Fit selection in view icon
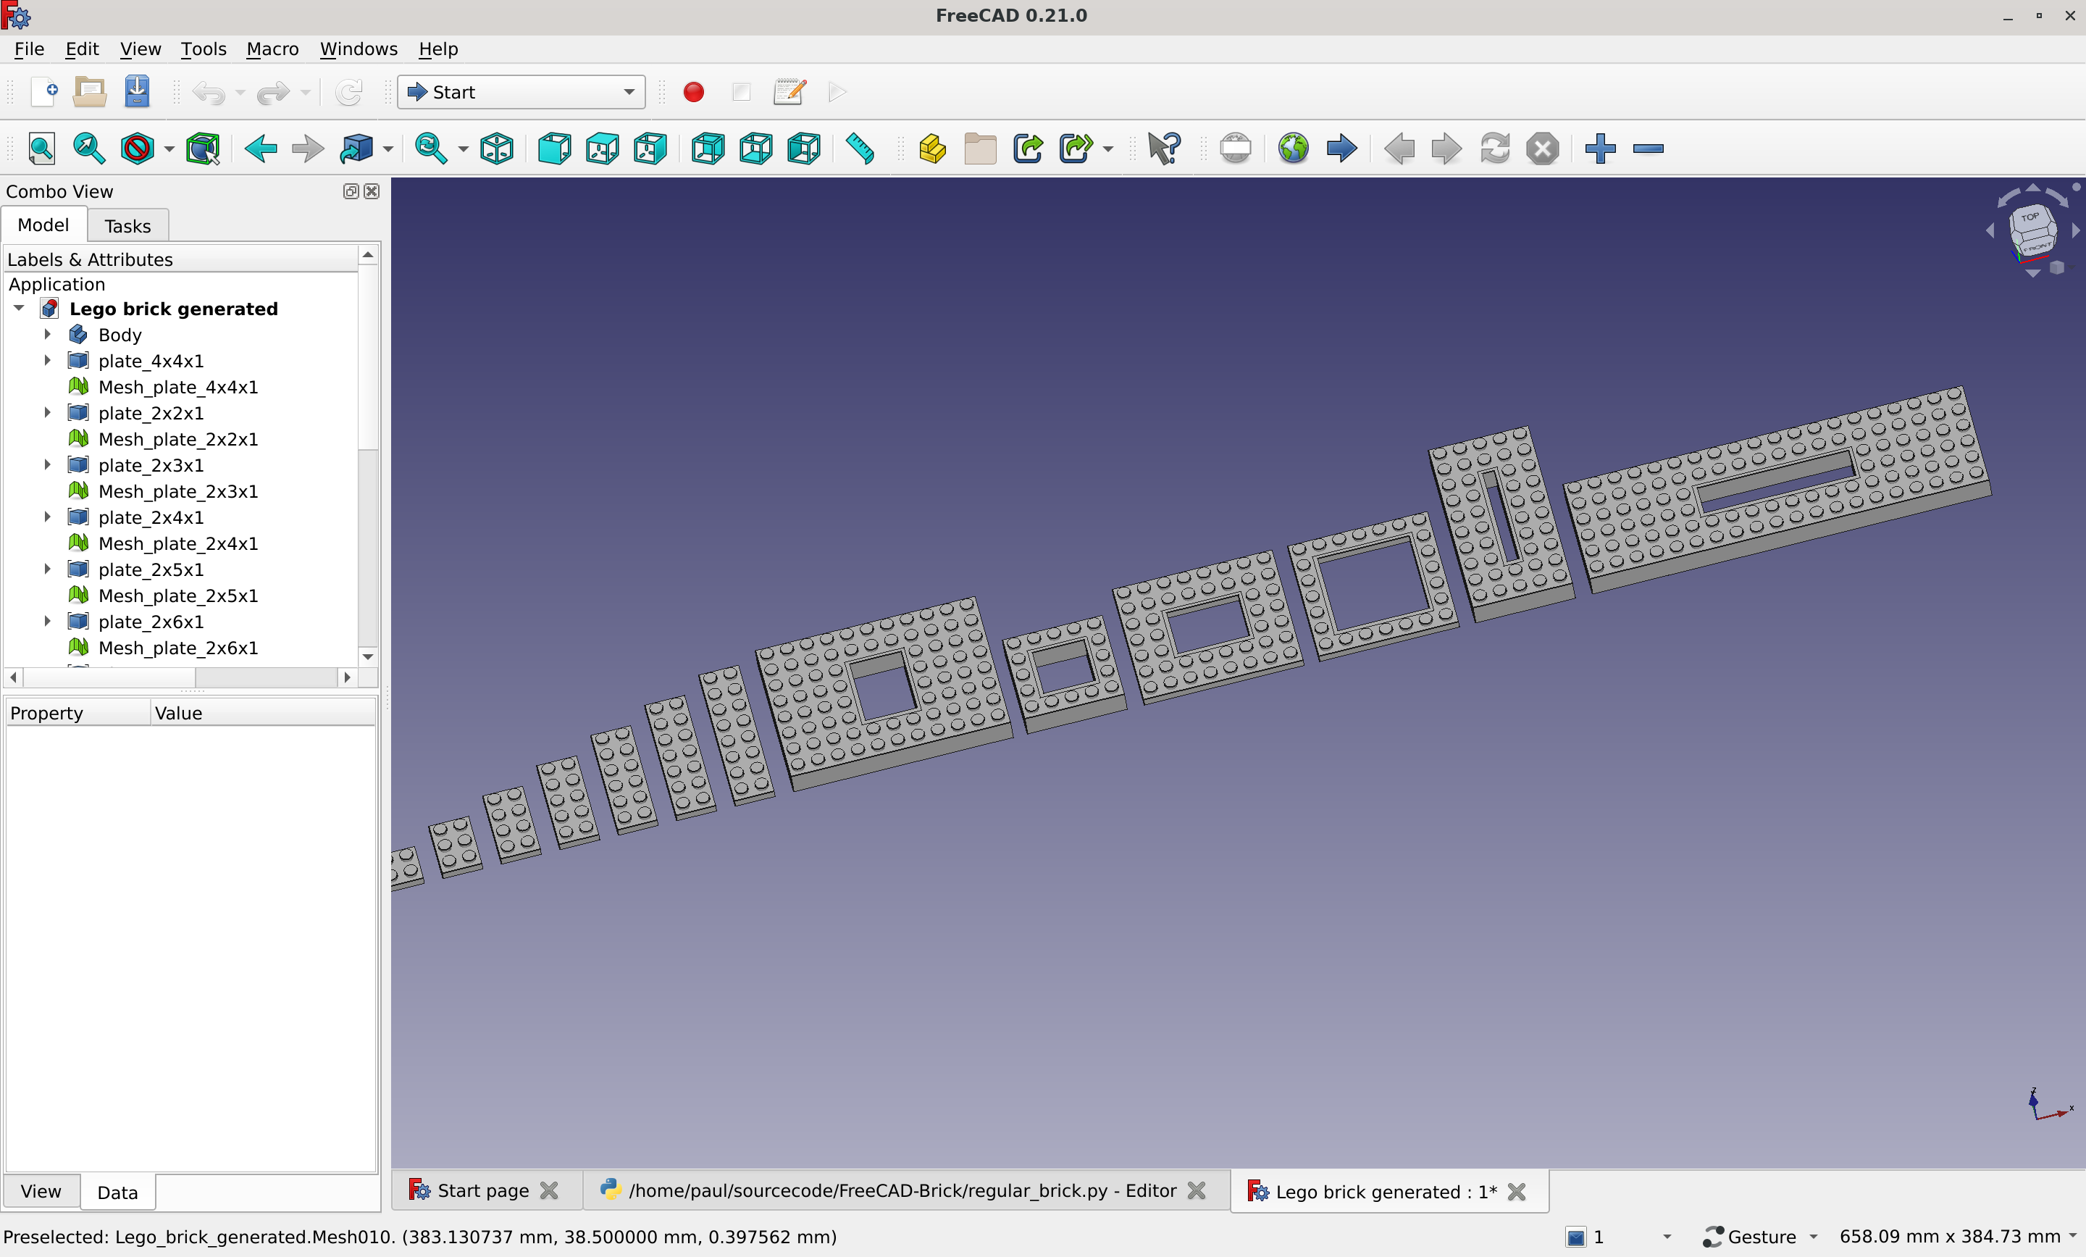Viewport: 2086px width, 1257px height. [x=89, y=149]
